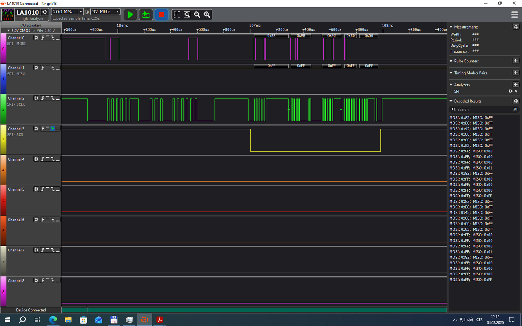The height and width of the screenshot is (326, 522).
Task: Open the LA1010 device settings gear
Action: (44, 12)
